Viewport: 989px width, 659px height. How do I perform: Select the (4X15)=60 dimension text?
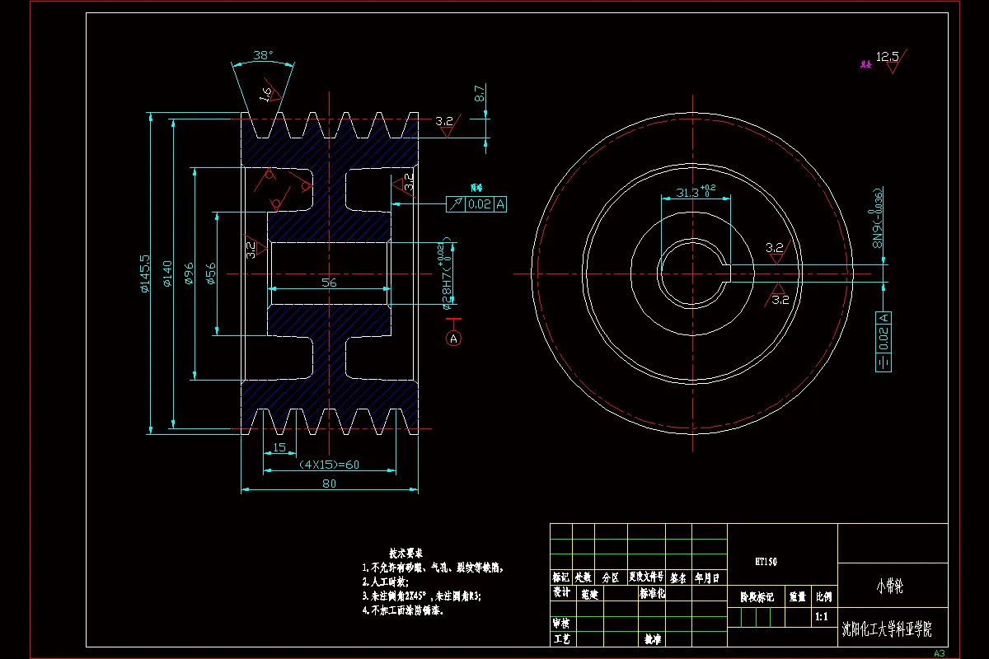pyautogui.click(x=329, y=465)
